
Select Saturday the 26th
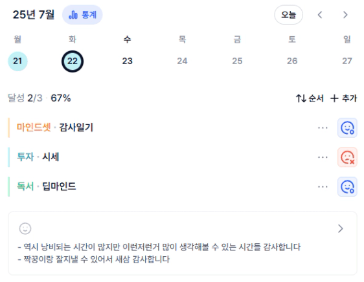pos(292,61)
